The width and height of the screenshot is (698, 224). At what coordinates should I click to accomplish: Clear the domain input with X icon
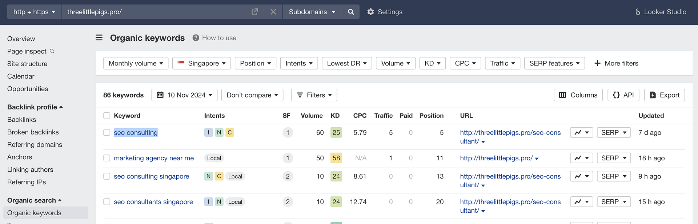click(273, 12)
